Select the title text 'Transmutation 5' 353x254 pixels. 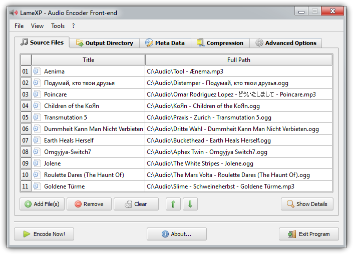[66, 117]
